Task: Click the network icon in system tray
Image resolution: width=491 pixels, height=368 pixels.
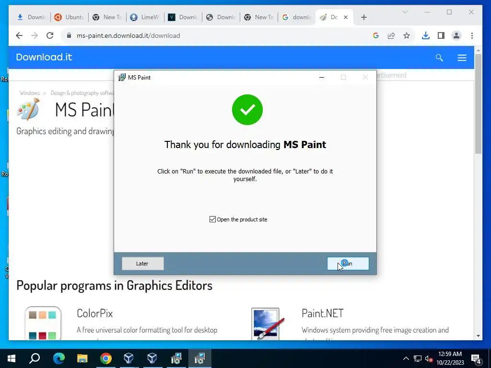Action: click(x=418, y=358)
